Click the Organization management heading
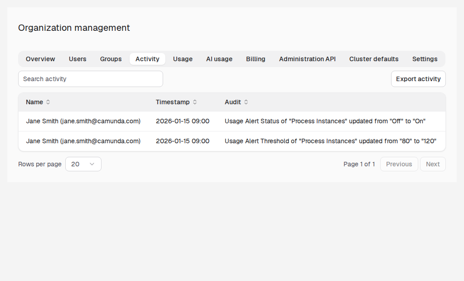 click(74, 28)
